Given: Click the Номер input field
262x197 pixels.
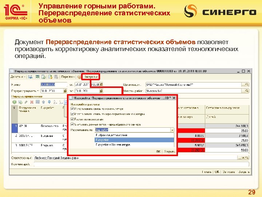Looking at the screenshot, I should 54,85.
